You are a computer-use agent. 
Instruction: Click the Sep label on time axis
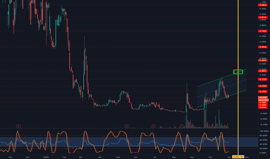click(192, 157)
